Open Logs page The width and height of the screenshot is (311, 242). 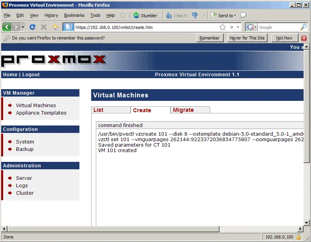point(22,186)
